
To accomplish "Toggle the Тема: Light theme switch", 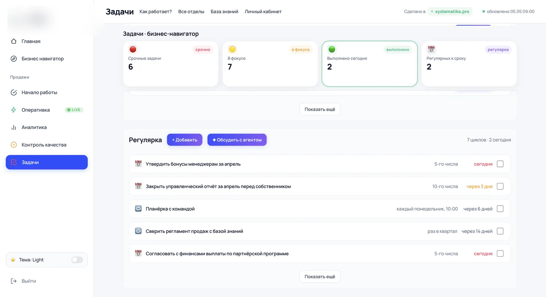I will coord(77,260).
